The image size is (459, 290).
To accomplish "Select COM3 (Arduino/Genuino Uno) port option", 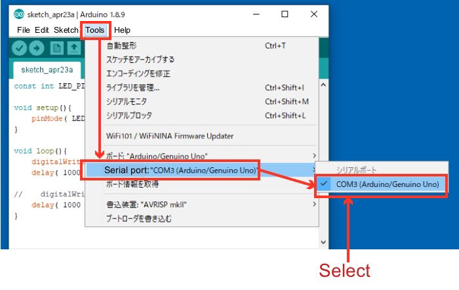I will [382, 184].
